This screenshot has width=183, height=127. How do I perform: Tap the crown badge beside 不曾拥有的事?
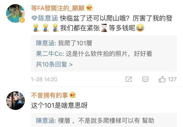click(72, 95)
